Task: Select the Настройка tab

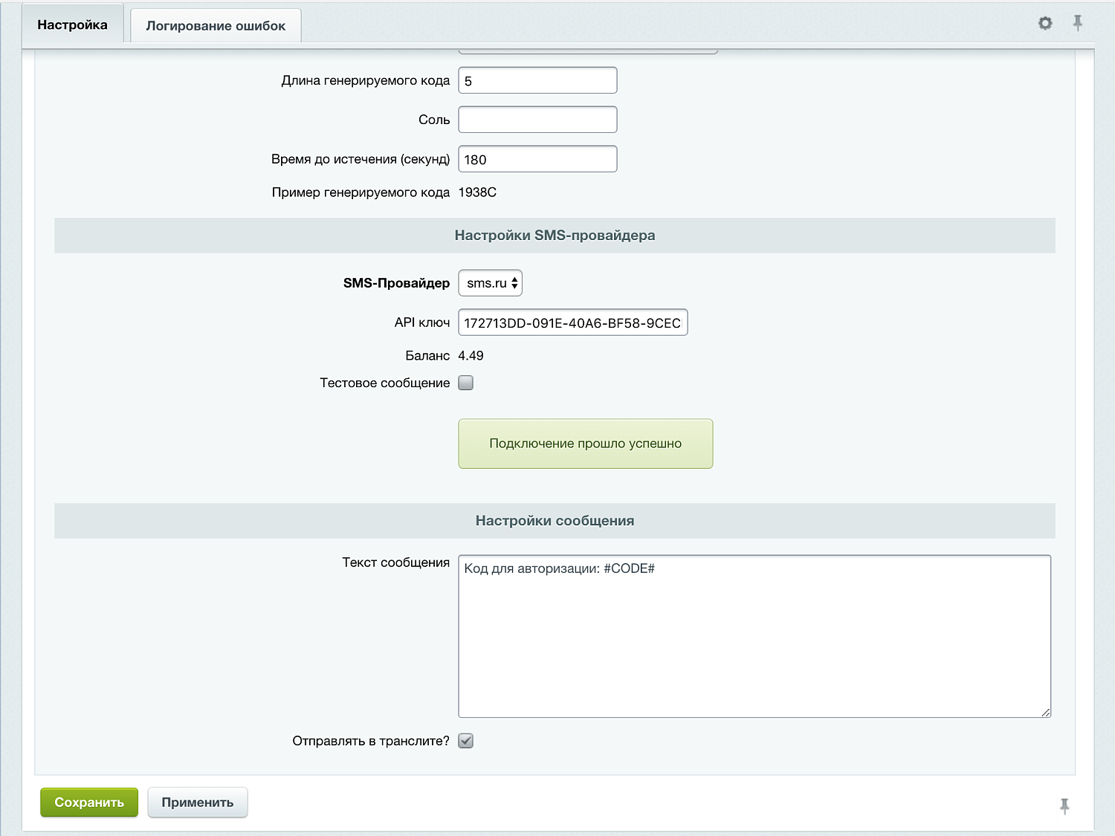Action: 73,25
